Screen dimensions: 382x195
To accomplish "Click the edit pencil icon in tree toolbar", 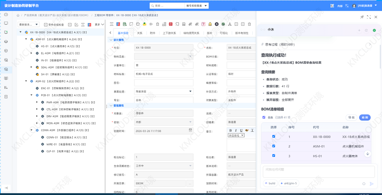I will (76, 24).
